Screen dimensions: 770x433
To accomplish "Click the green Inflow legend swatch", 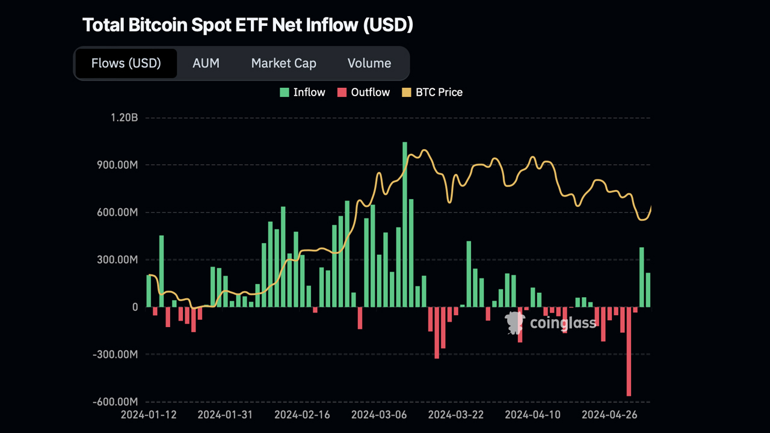I will [284, 92].
